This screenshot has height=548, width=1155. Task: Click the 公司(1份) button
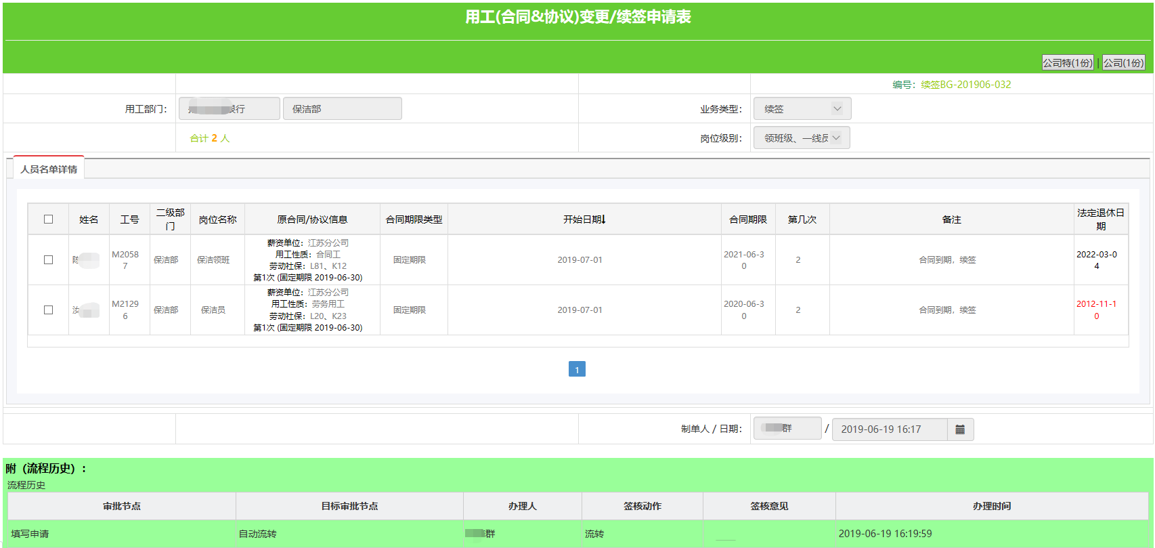pos(1123,63)
